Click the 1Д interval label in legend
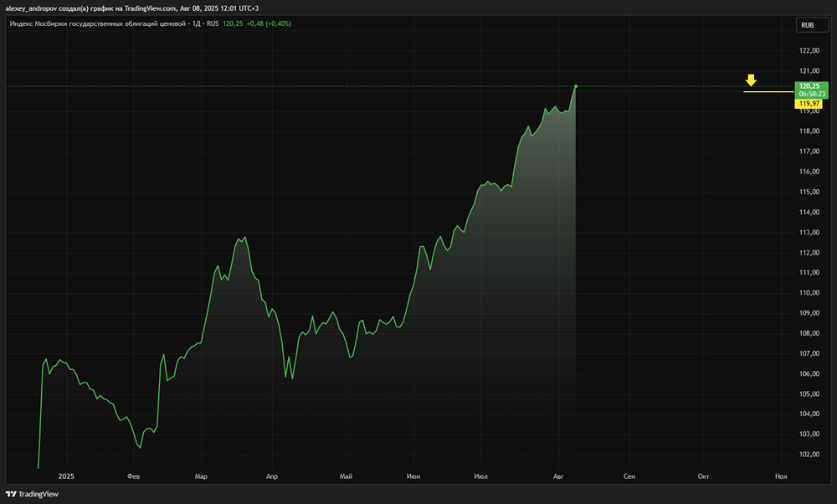 pos(196,23)
